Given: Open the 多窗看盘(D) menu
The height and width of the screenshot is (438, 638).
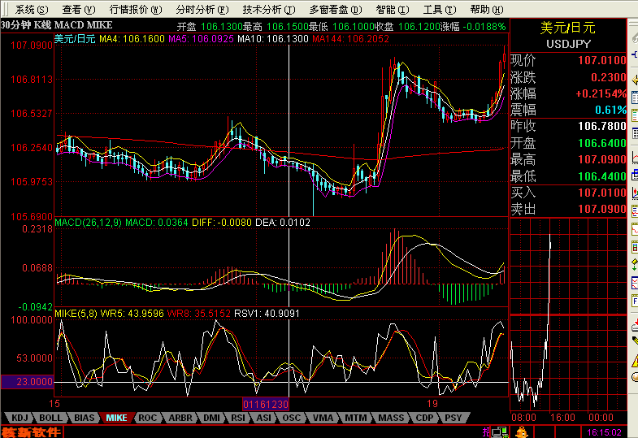Looking at the screenshot, I should click(x=336, y=10).
